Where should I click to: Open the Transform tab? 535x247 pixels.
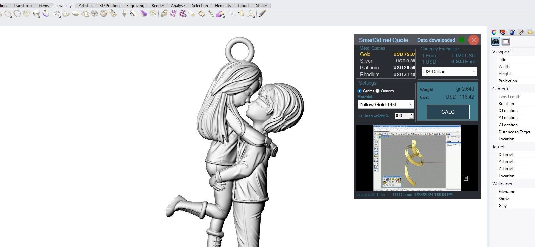tap(22, 6)
